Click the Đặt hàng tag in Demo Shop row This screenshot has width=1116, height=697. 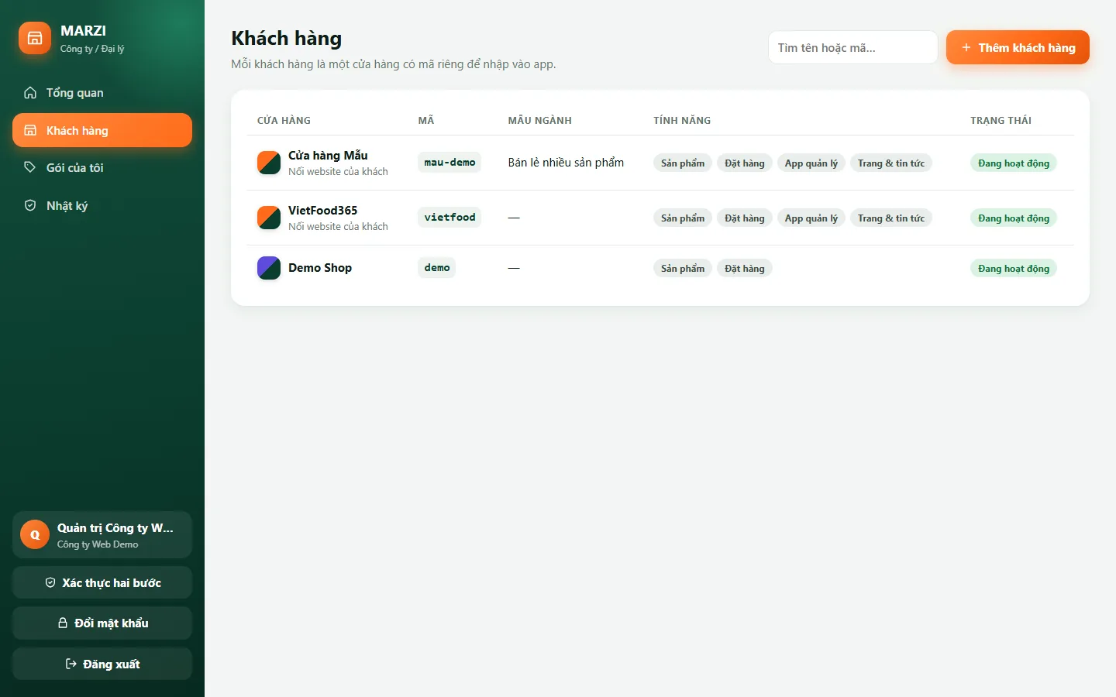point(745,268)
